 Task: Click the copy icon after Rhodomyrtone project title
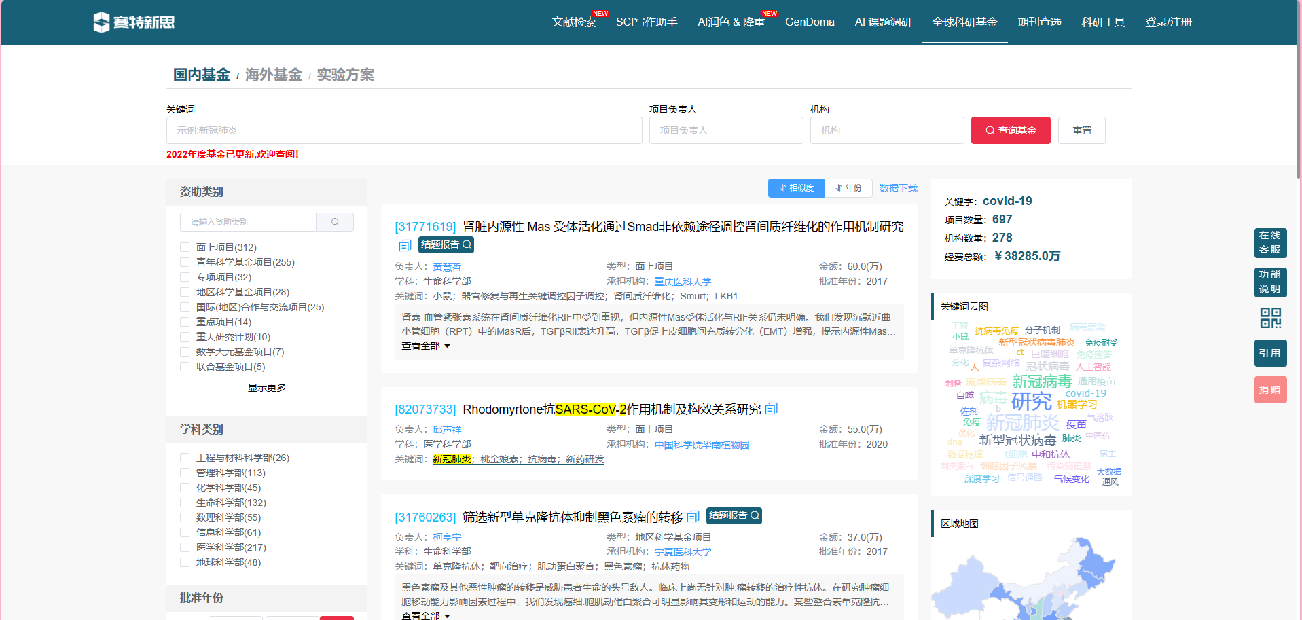(x=772, y=409)
